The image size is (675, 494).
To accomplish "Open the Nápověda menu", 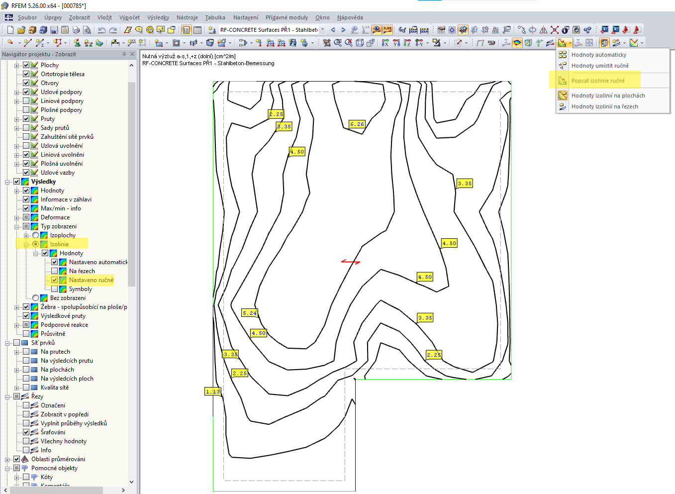I will tap(350, 17).
